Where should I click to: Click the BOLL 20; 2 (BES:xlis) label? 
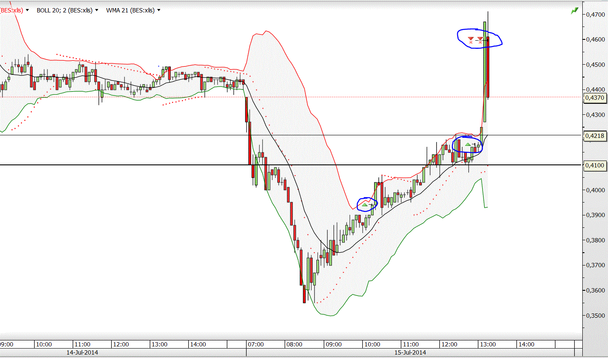64,10
